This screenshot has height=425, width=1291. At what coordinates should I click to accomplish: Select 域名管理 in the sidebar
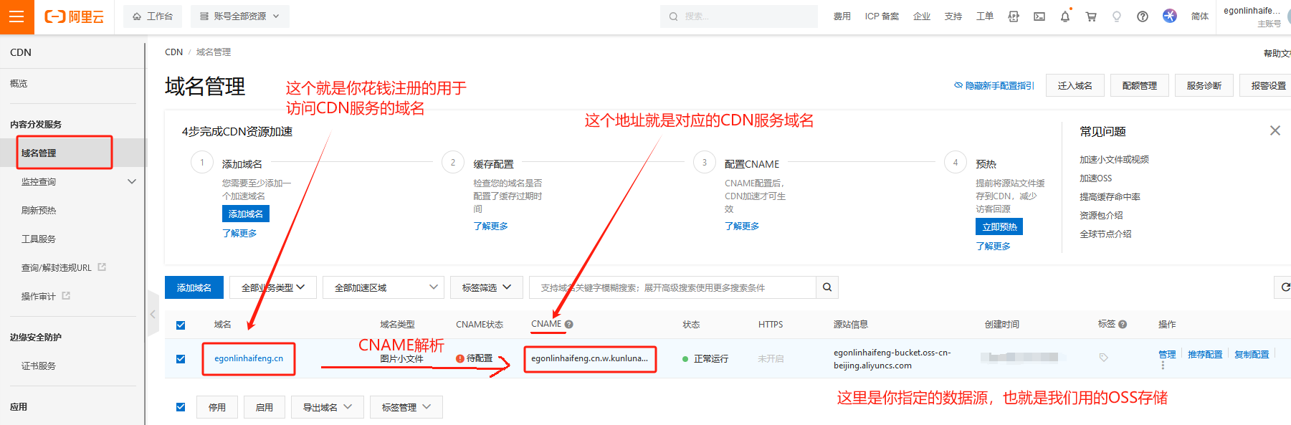(39, 153)
